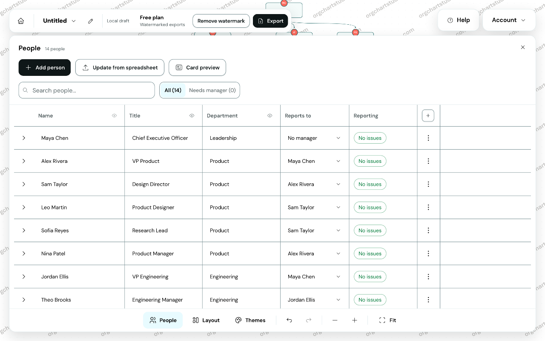Click Jordan Ellis's No issues badge

click(x=370, y=277)
